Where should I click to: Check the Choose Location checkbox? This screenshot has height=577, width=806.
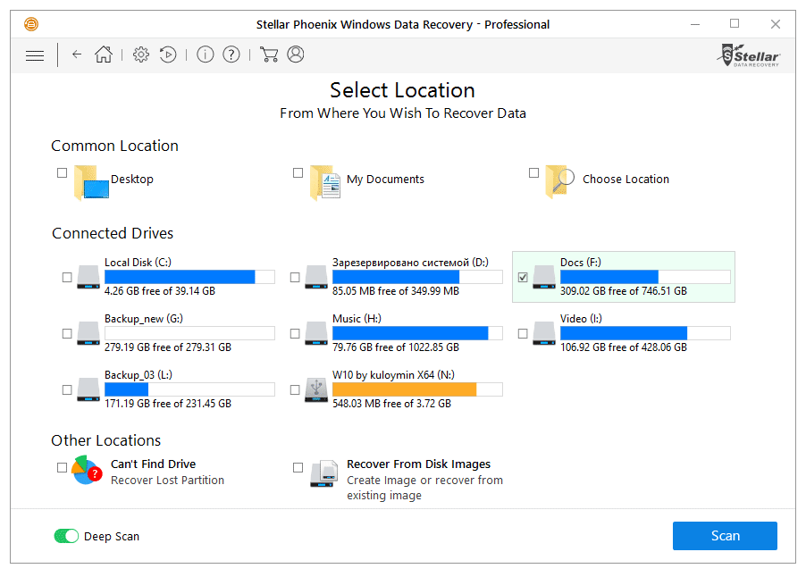pos(533,172)
